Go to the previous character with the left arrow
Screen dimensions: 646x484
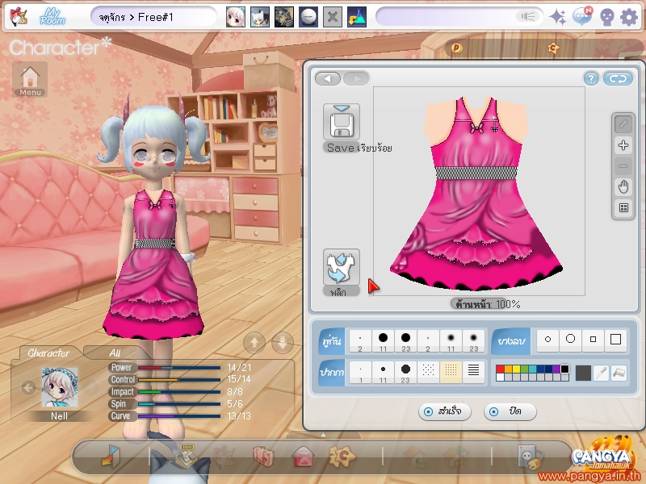28,388
